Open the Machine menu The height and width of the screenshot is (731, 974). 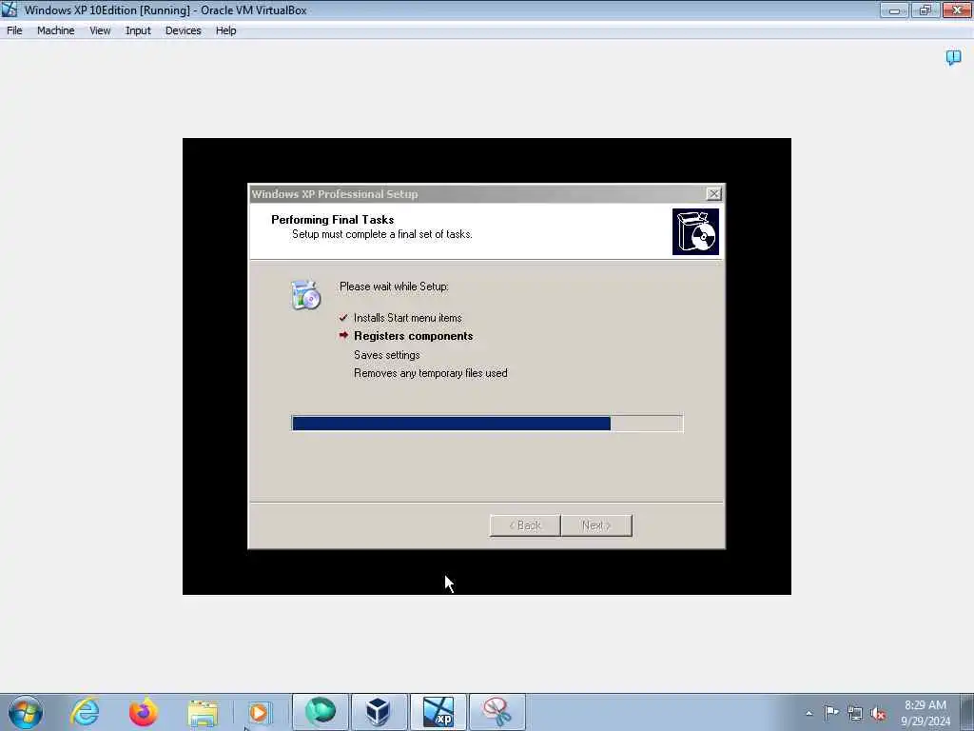55,30
